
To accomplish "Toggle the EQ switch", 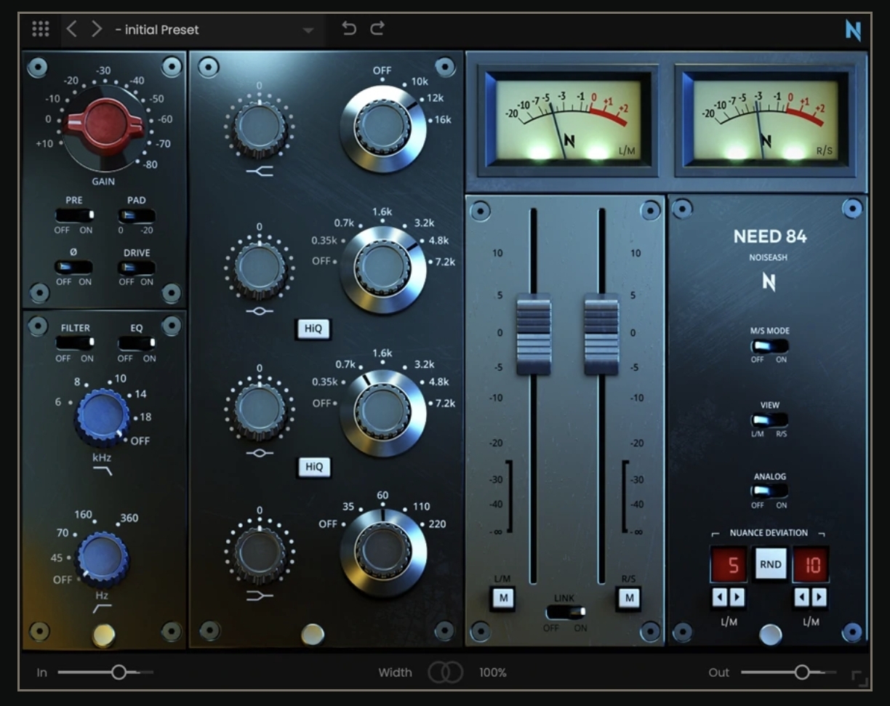I will (137, 343).
